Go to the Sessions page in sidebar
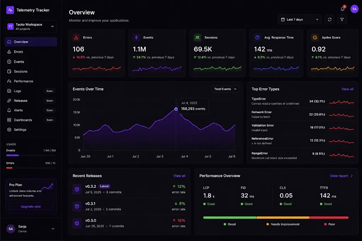This screenshot has width=362, height=241. click(31, 71)
